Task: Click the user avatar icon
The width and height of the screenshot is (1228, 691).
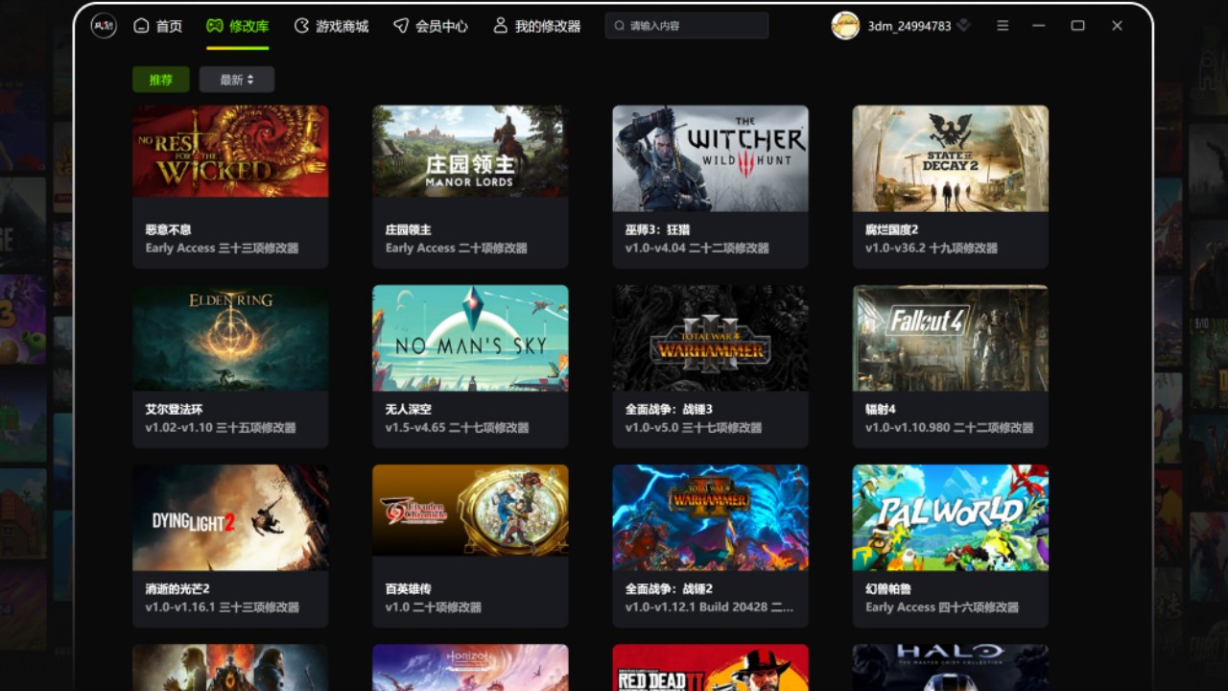Action: coord(845,26)
